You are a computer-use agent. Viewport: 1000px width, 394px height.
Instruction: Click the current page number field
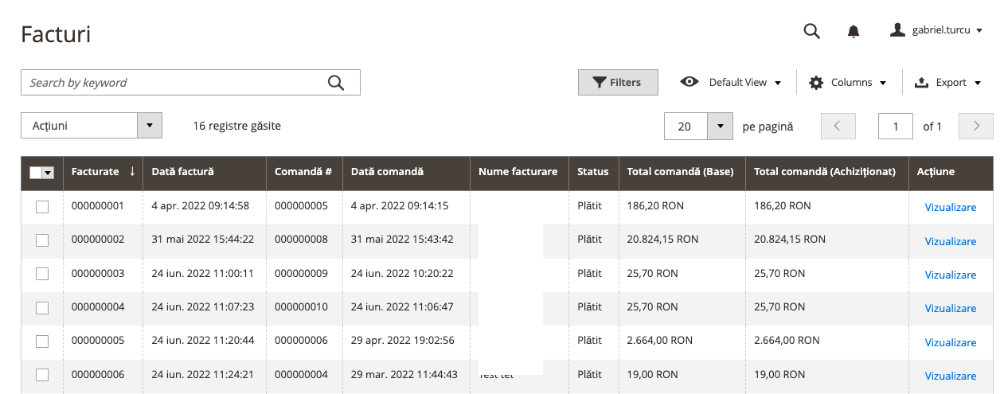click(x=896, y=126)
